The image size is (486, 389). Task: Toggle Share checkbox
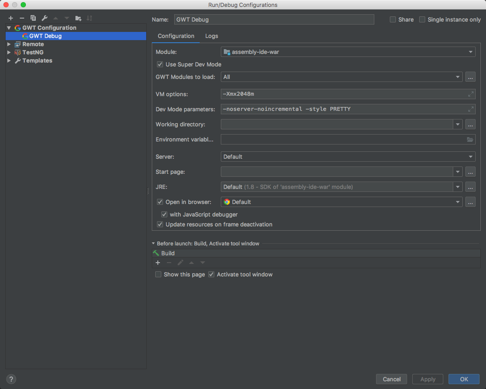pos(393,19)
